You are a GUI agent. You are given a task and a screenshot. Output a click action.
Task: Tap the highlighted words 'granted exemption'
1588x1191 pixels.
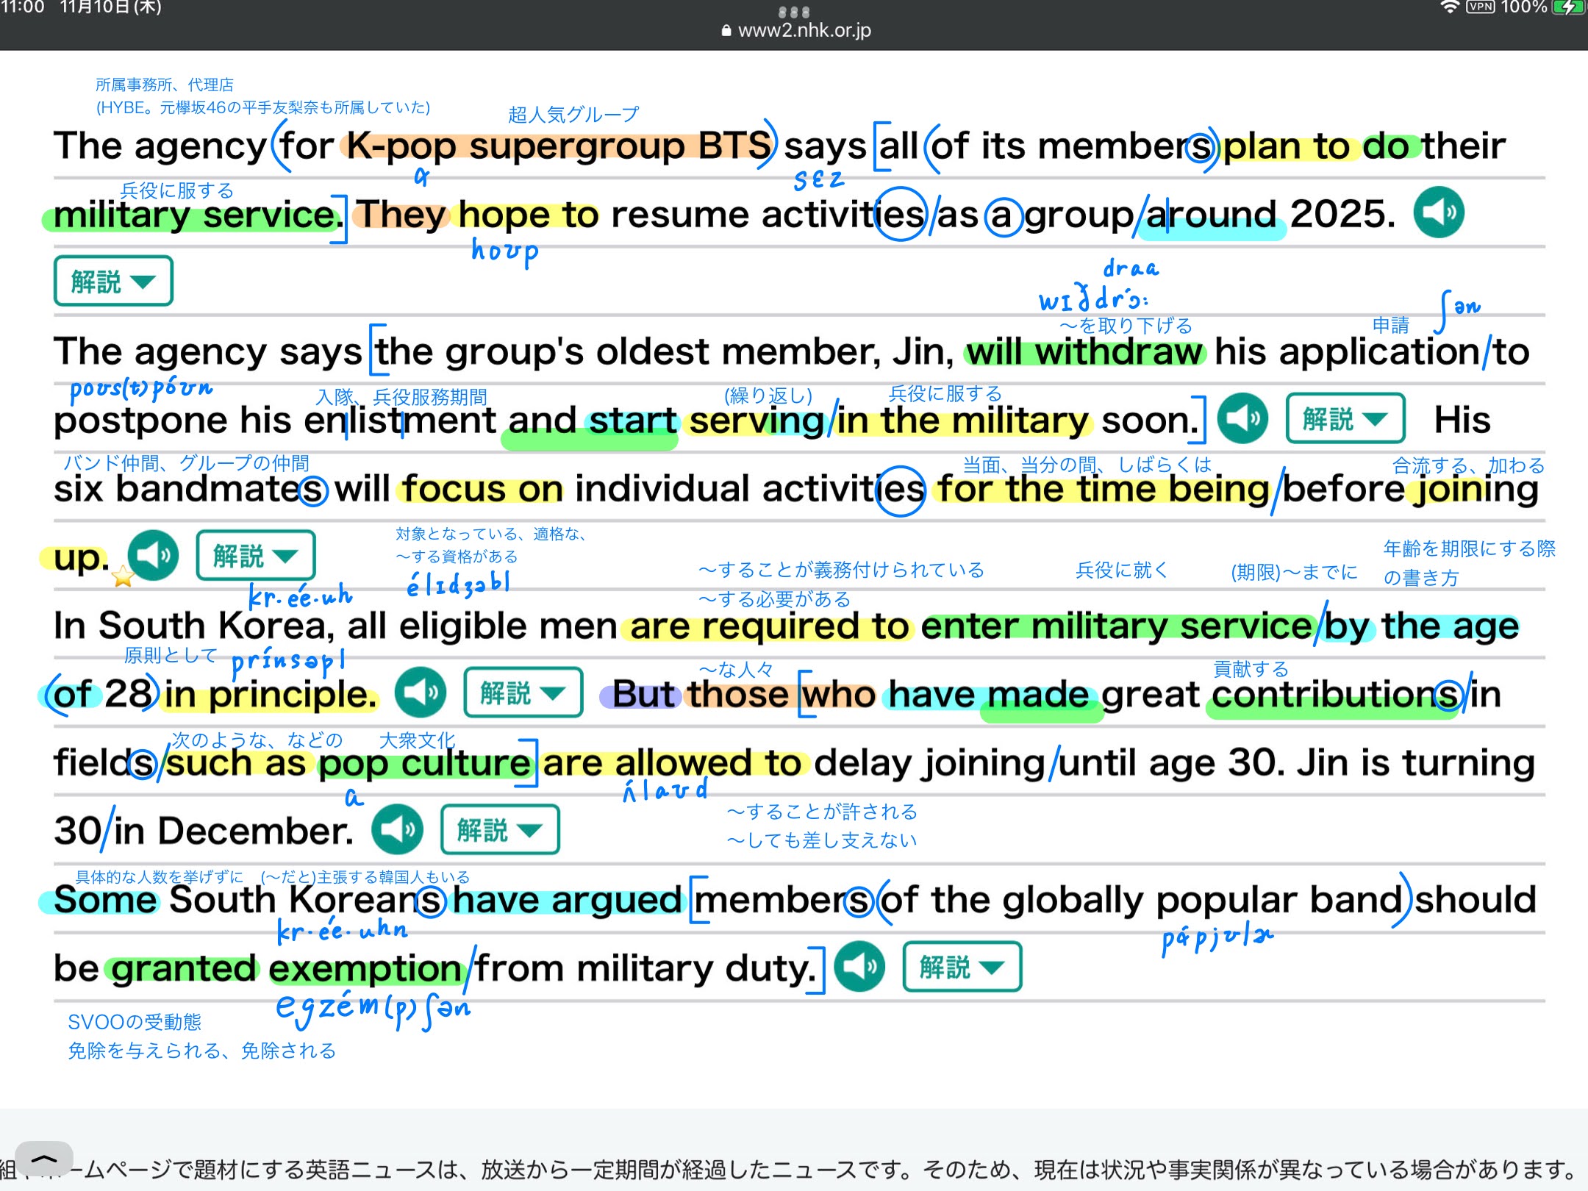[x=287, y=968]
